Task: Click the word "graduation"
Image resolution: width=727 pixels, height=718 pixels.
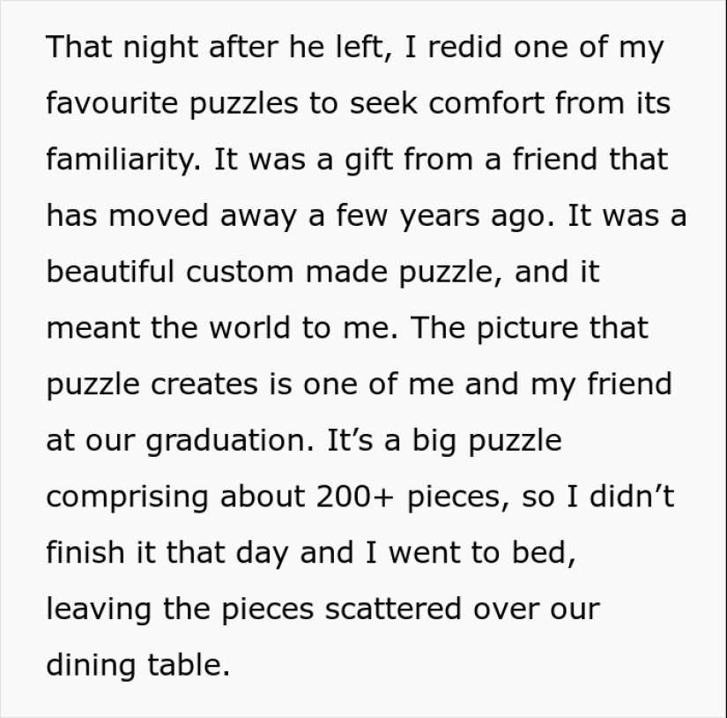Action: click(x=228, y=441)
